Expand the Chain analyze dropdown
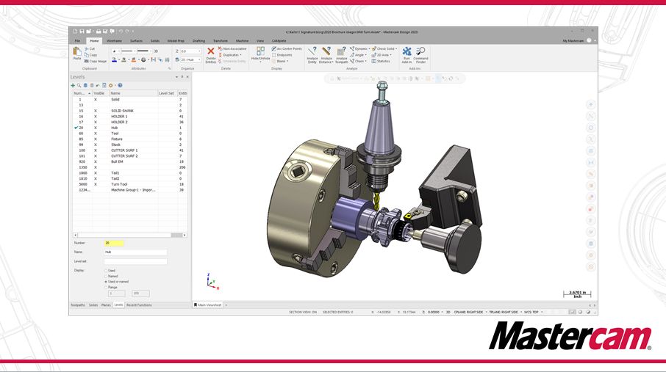 pyautogui.click(x=365, y=61)
